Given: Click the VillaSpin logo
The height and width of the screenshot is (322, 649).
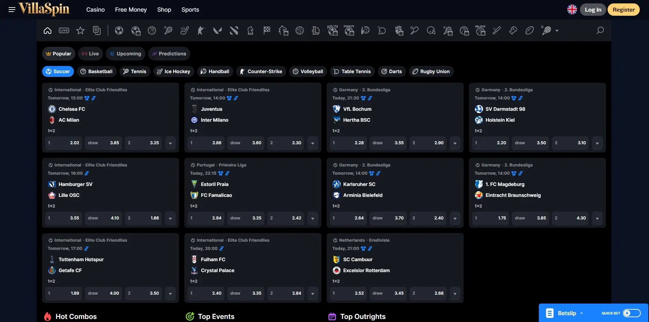Looking at the screenshot, I should [44, 9].
